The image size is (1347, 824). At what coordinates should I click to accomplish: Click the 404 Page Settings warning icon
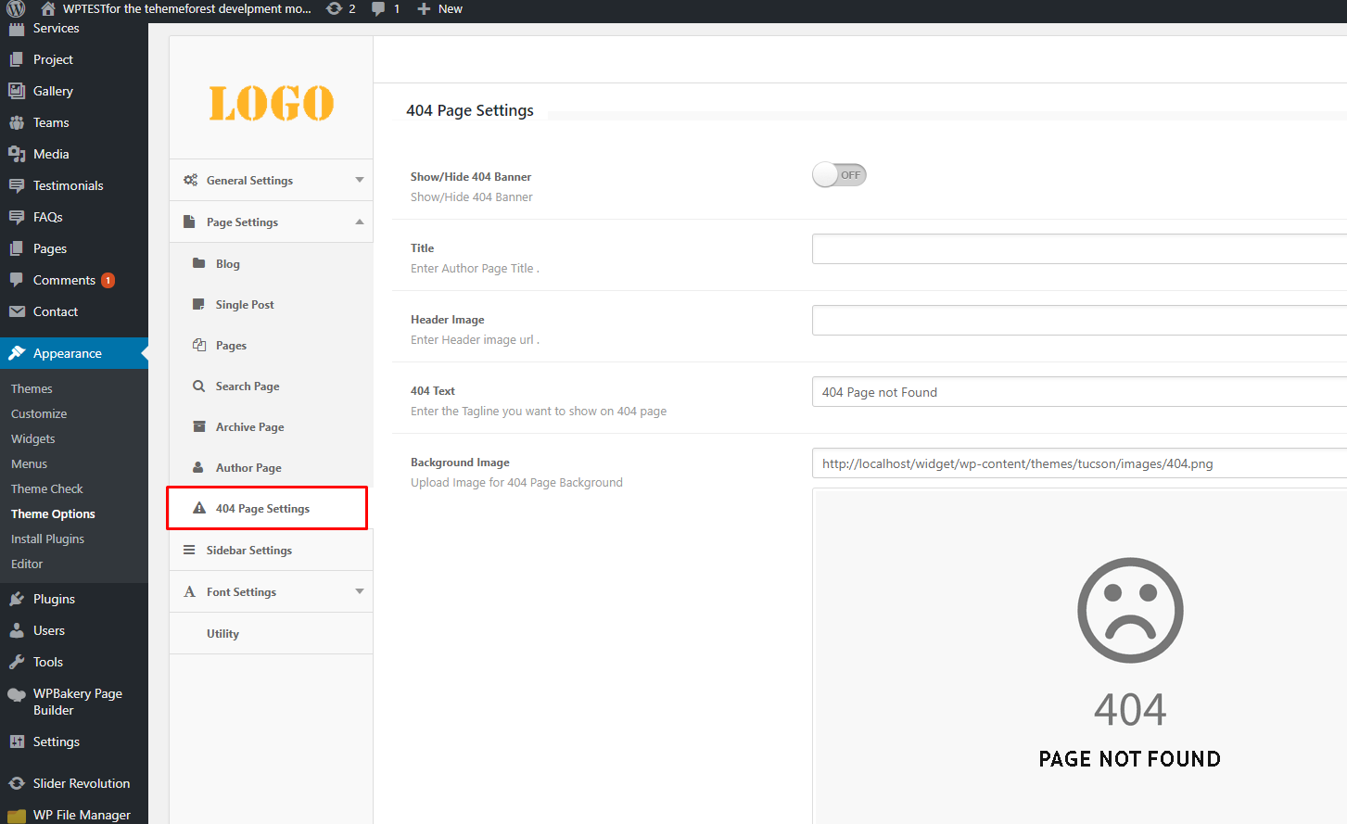[198, 508]
